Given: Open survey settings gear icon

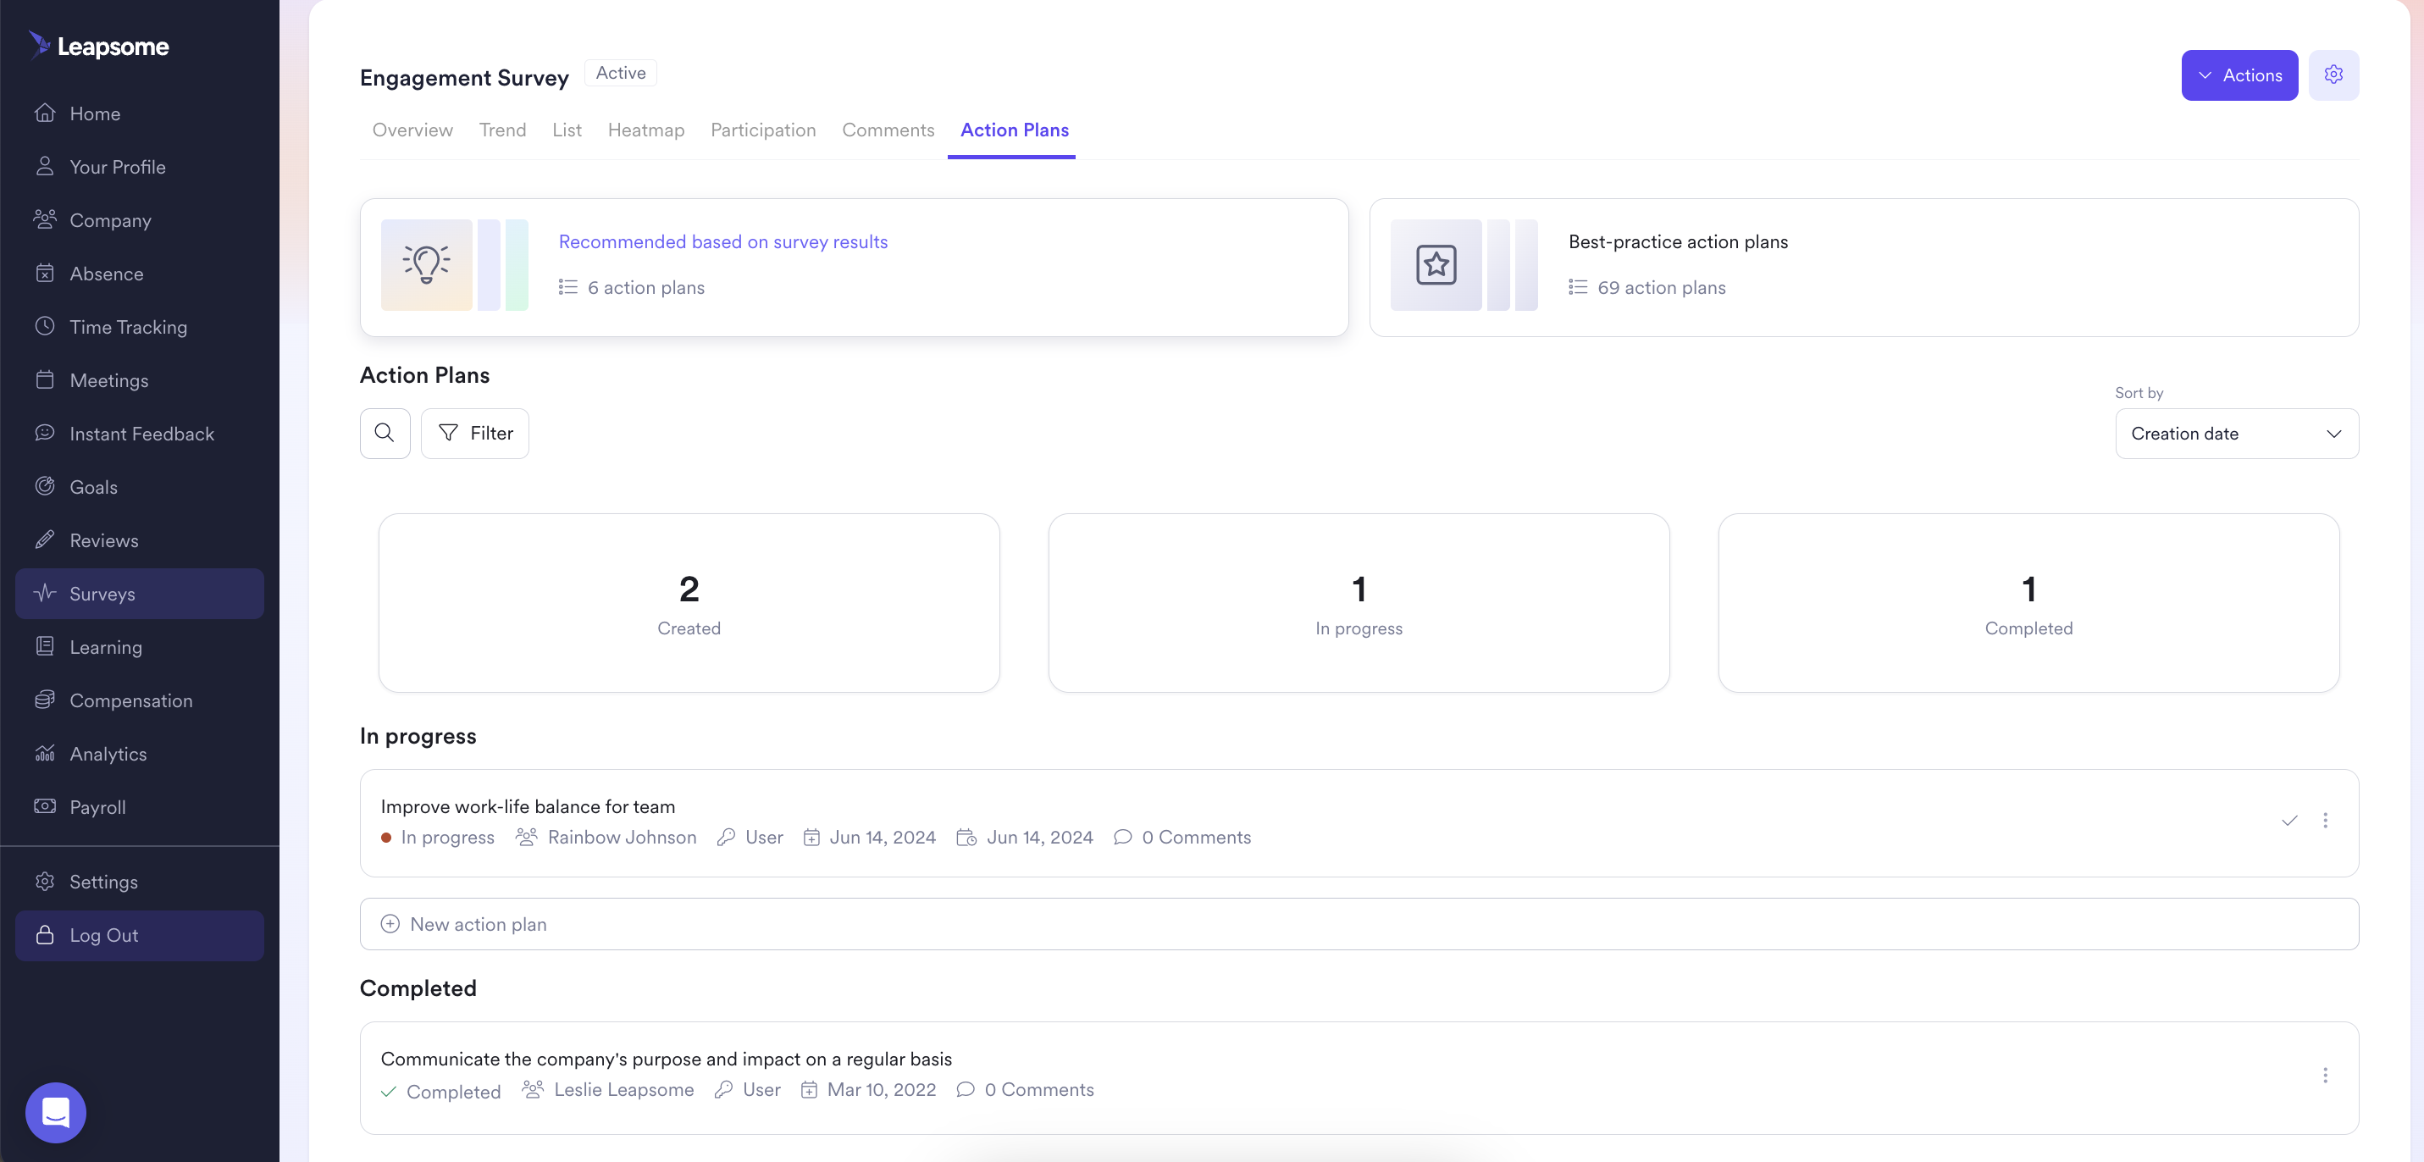Looking at the screenshot, I should click(2333, 75).
